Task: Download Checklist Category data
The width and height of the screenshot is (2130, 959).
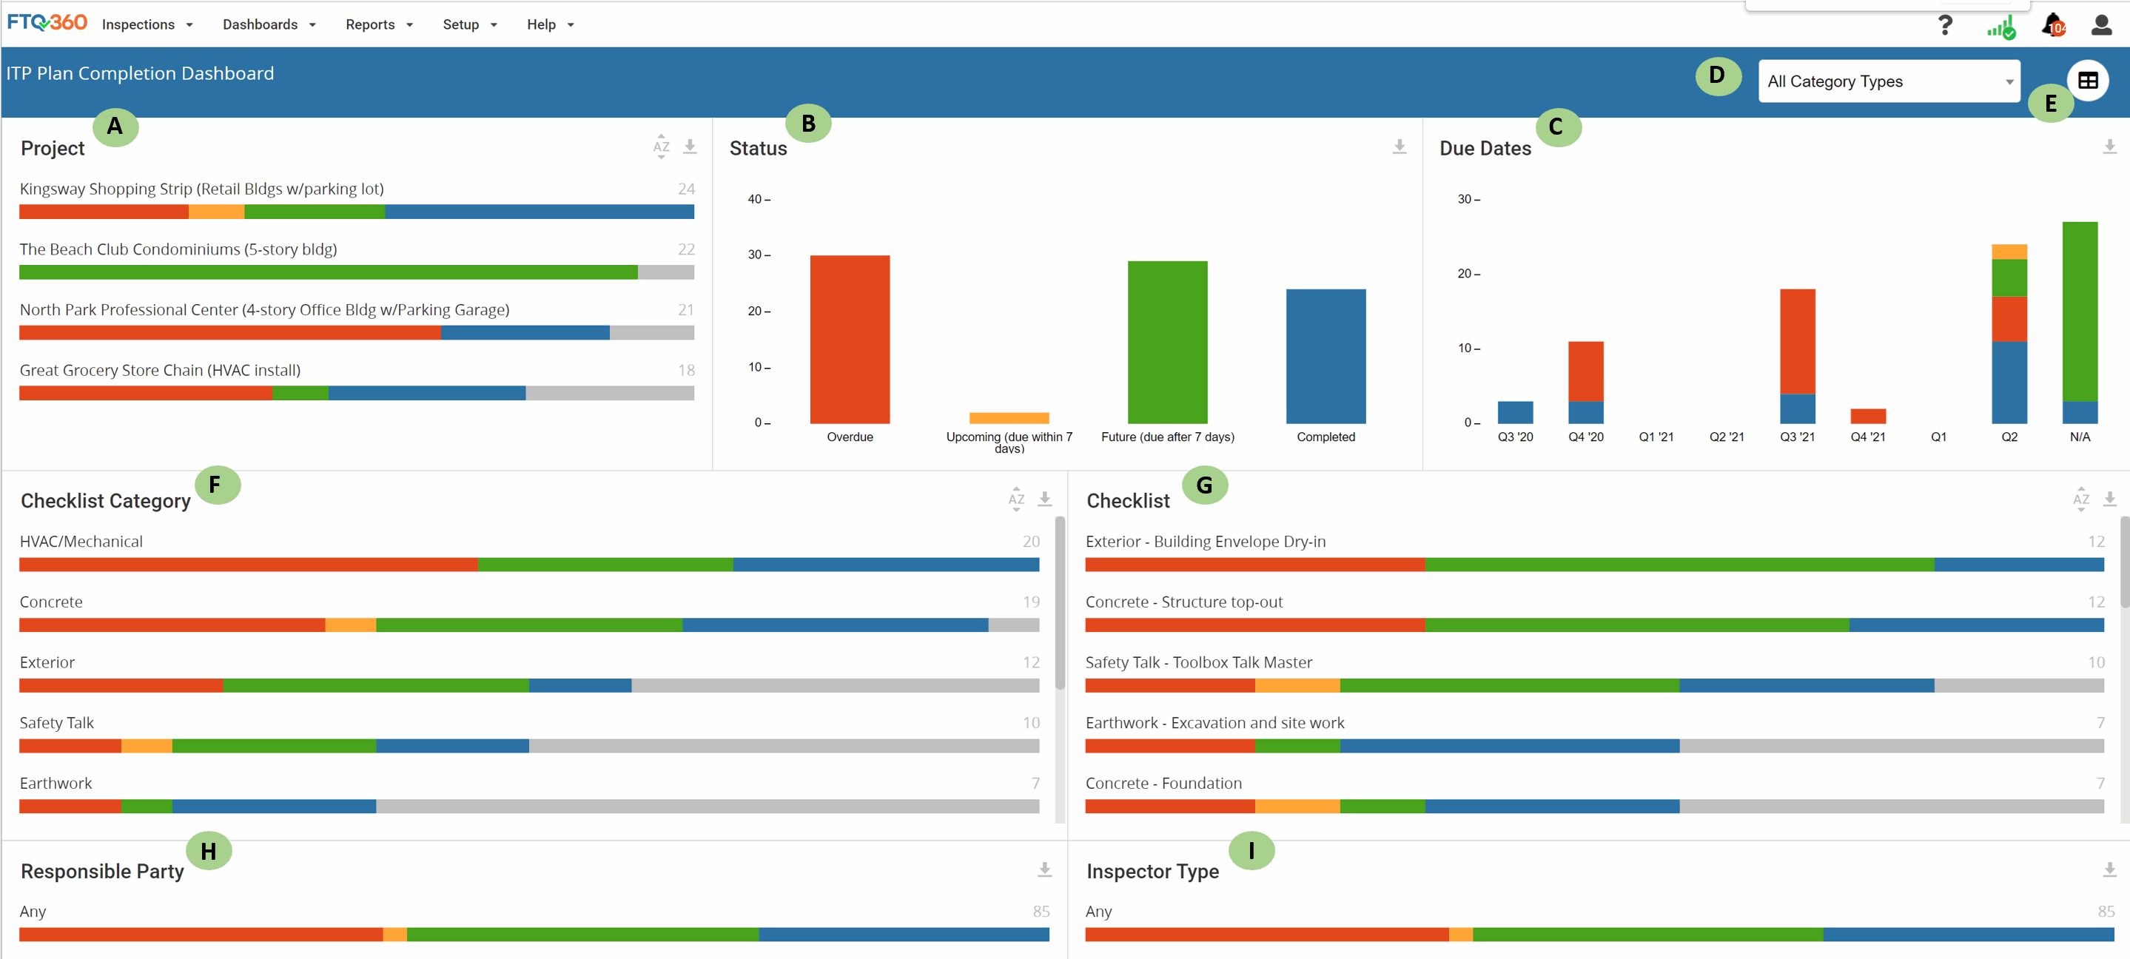Action: tap(1044, 499)
